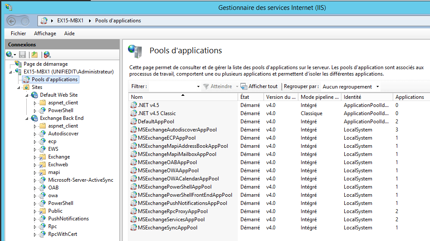430x241 pixels.
Task: Select the EWS application icon in tree
Action: tap(42, 149)
